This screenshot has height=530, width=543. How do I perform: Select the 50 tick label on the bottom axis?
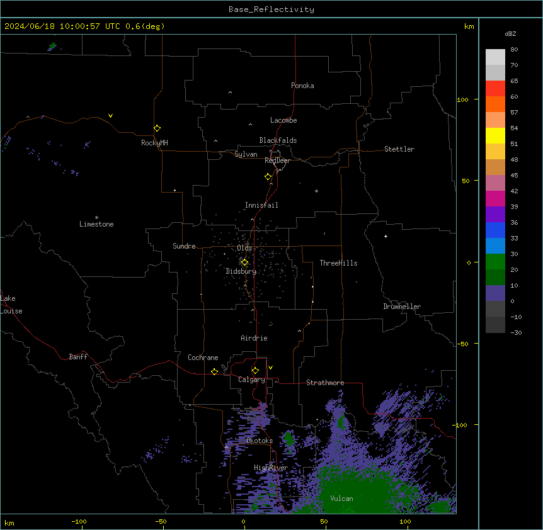(x=324, y=521)
